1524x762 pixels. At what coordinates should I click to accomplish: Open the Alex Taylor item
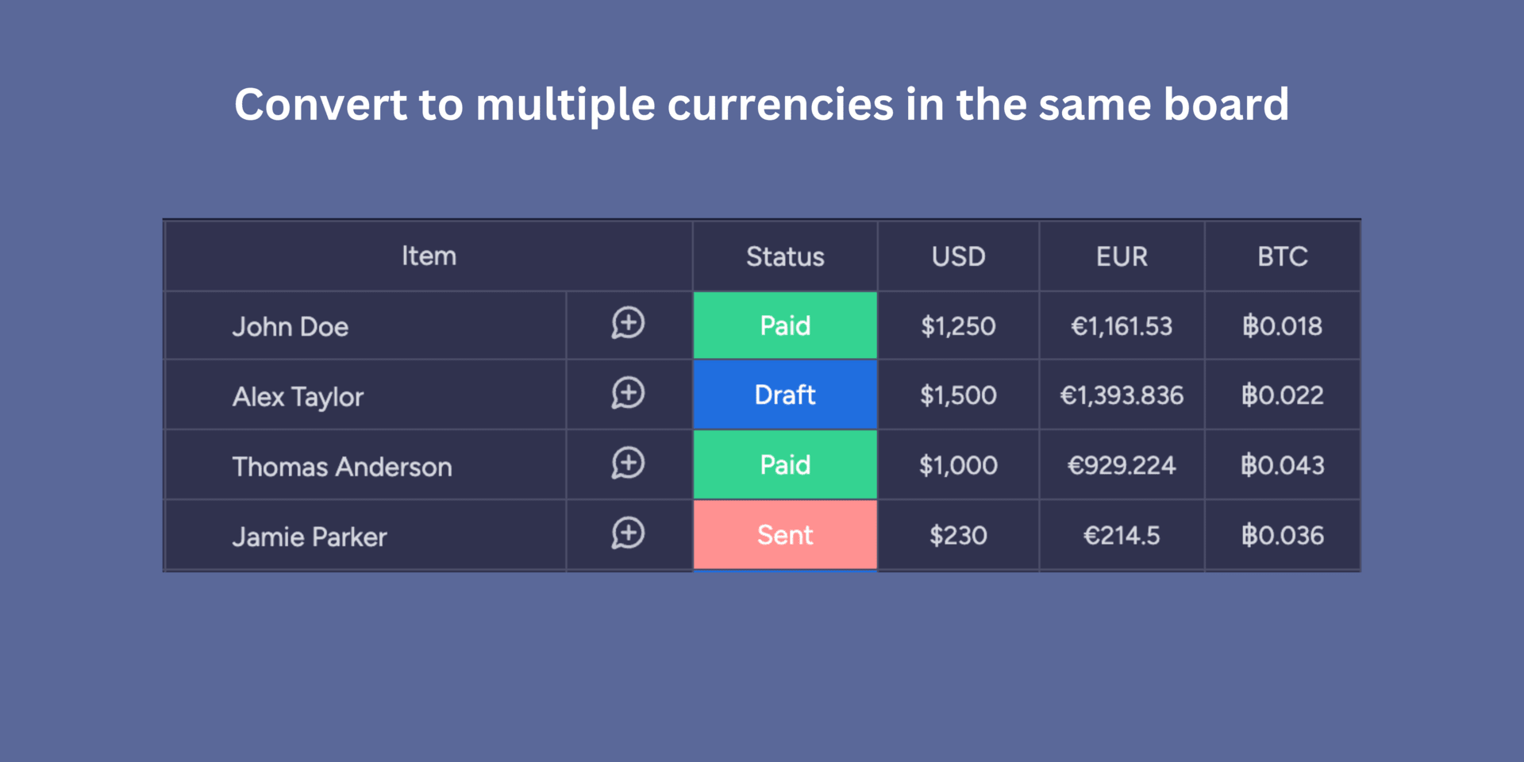(298, 396)
